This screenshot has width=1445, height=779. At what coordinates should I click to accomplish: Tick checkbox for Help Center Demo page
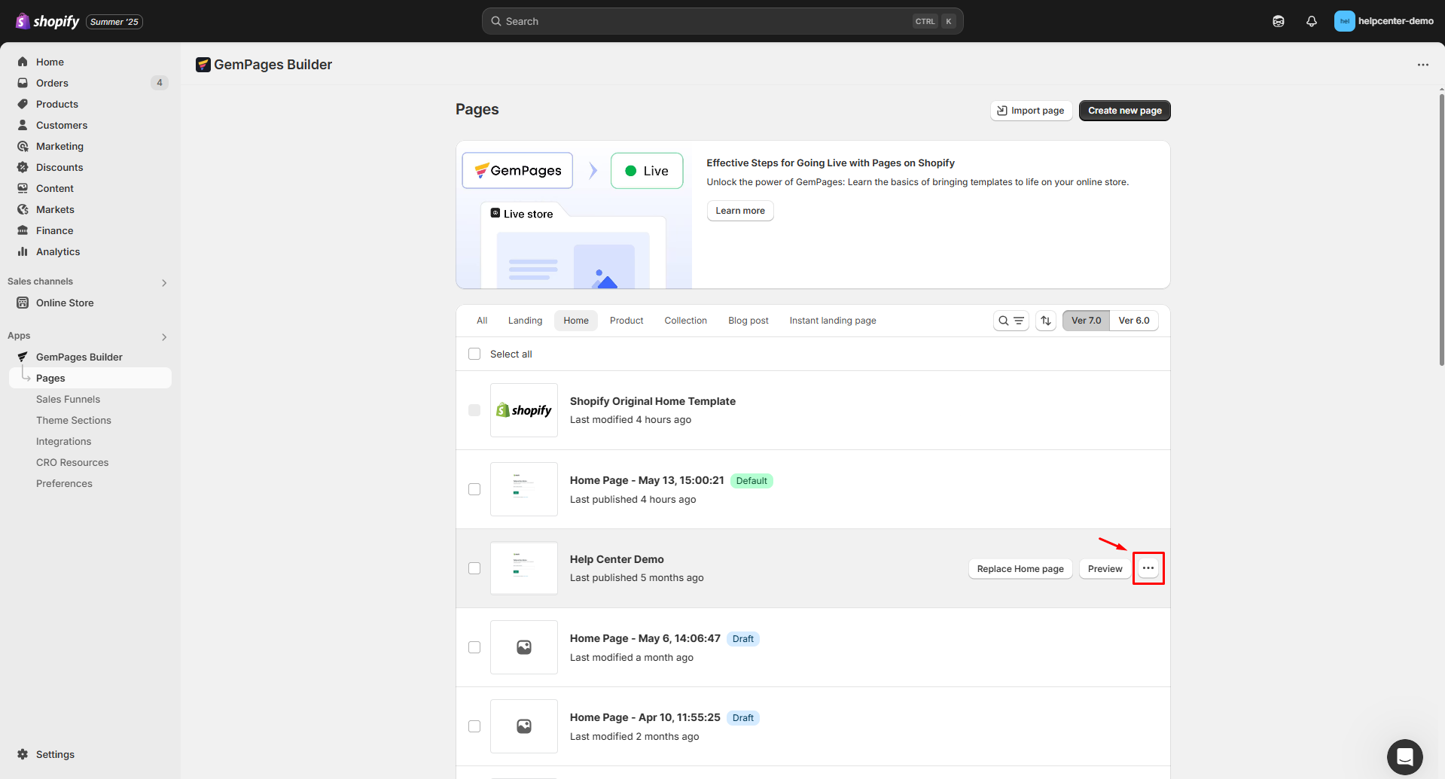474,568
